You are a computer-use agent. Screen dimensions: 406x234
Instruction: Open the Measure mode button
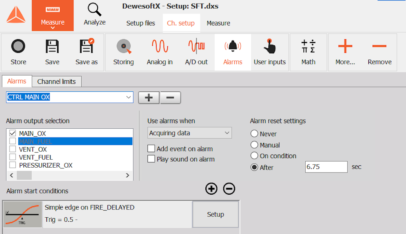pos(53,15)
